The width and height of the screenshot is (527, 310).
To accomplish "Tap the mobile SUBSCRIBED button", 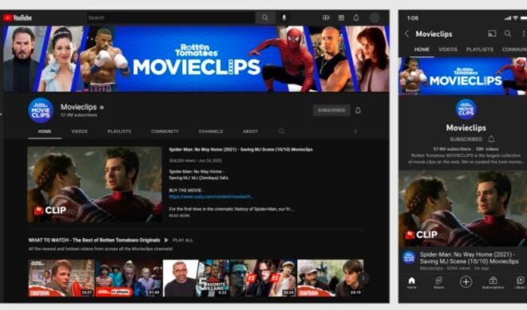I will click(466, 139).
